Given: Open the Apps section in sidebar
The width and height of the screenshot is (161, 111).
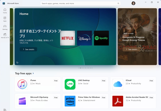Looking at the screenshot, I should coord(5,19).
